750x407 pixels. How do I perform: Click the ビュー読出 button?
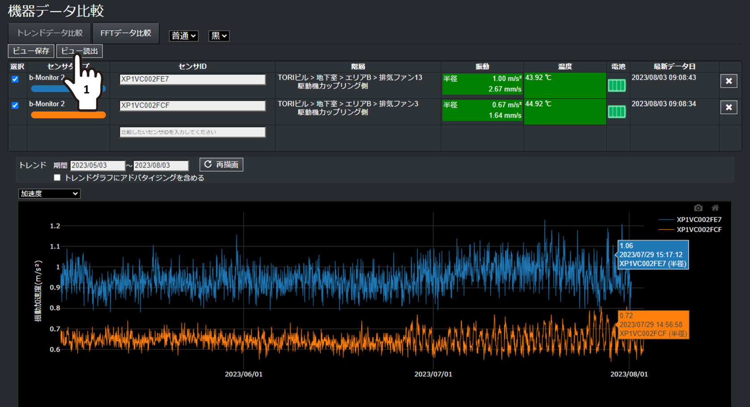tap(79, 51)
